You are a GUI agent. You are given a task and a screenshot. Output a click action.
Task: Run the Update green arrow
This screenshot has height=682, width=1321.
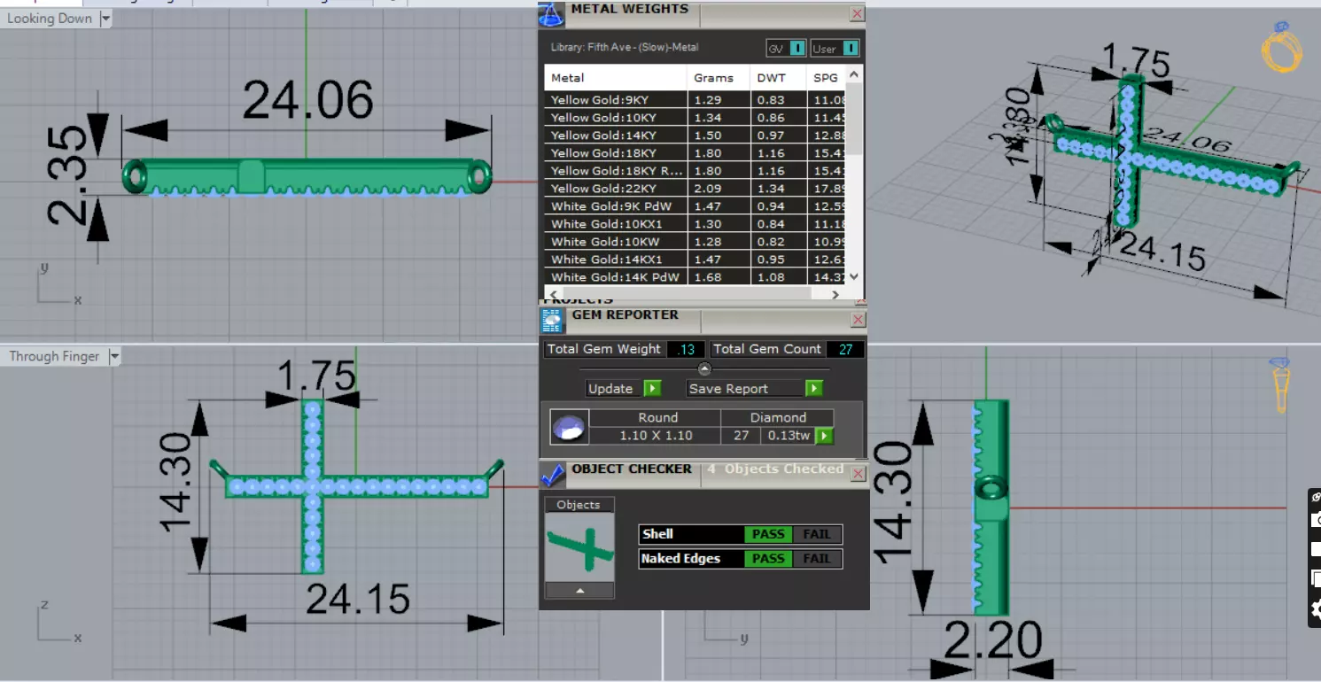tap(652, 389)
